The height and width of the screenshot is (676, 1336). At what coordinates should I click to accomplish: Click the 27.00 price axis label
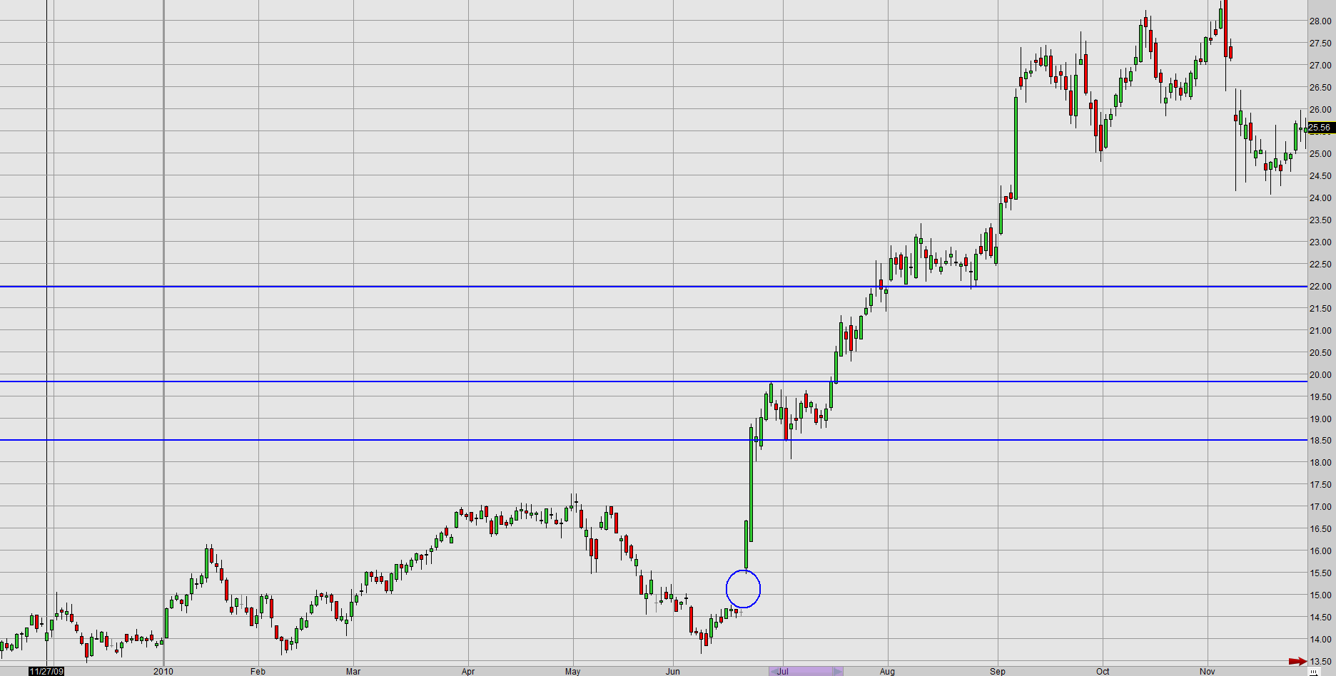point(1320,66)
